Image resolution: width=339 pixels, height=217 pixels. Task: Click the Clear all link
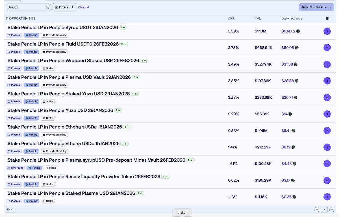coord(84,7)
